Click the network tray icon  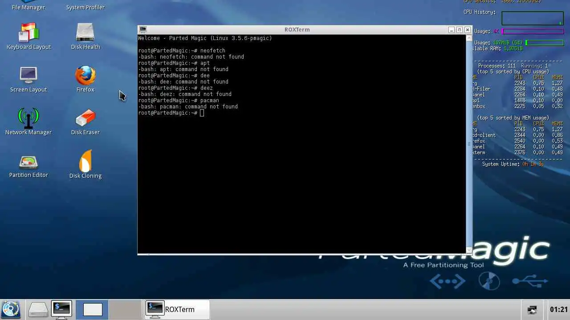pos(532,309)
